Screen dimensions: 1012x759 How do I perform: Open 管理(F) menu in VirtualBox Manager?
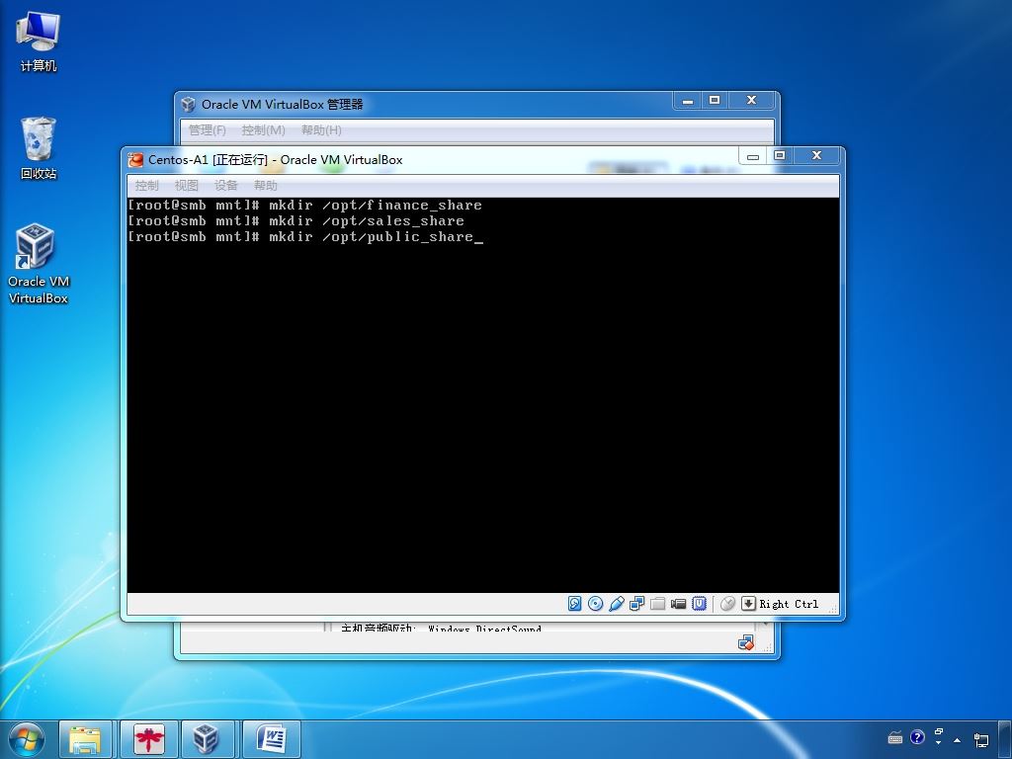click(208, 130)
